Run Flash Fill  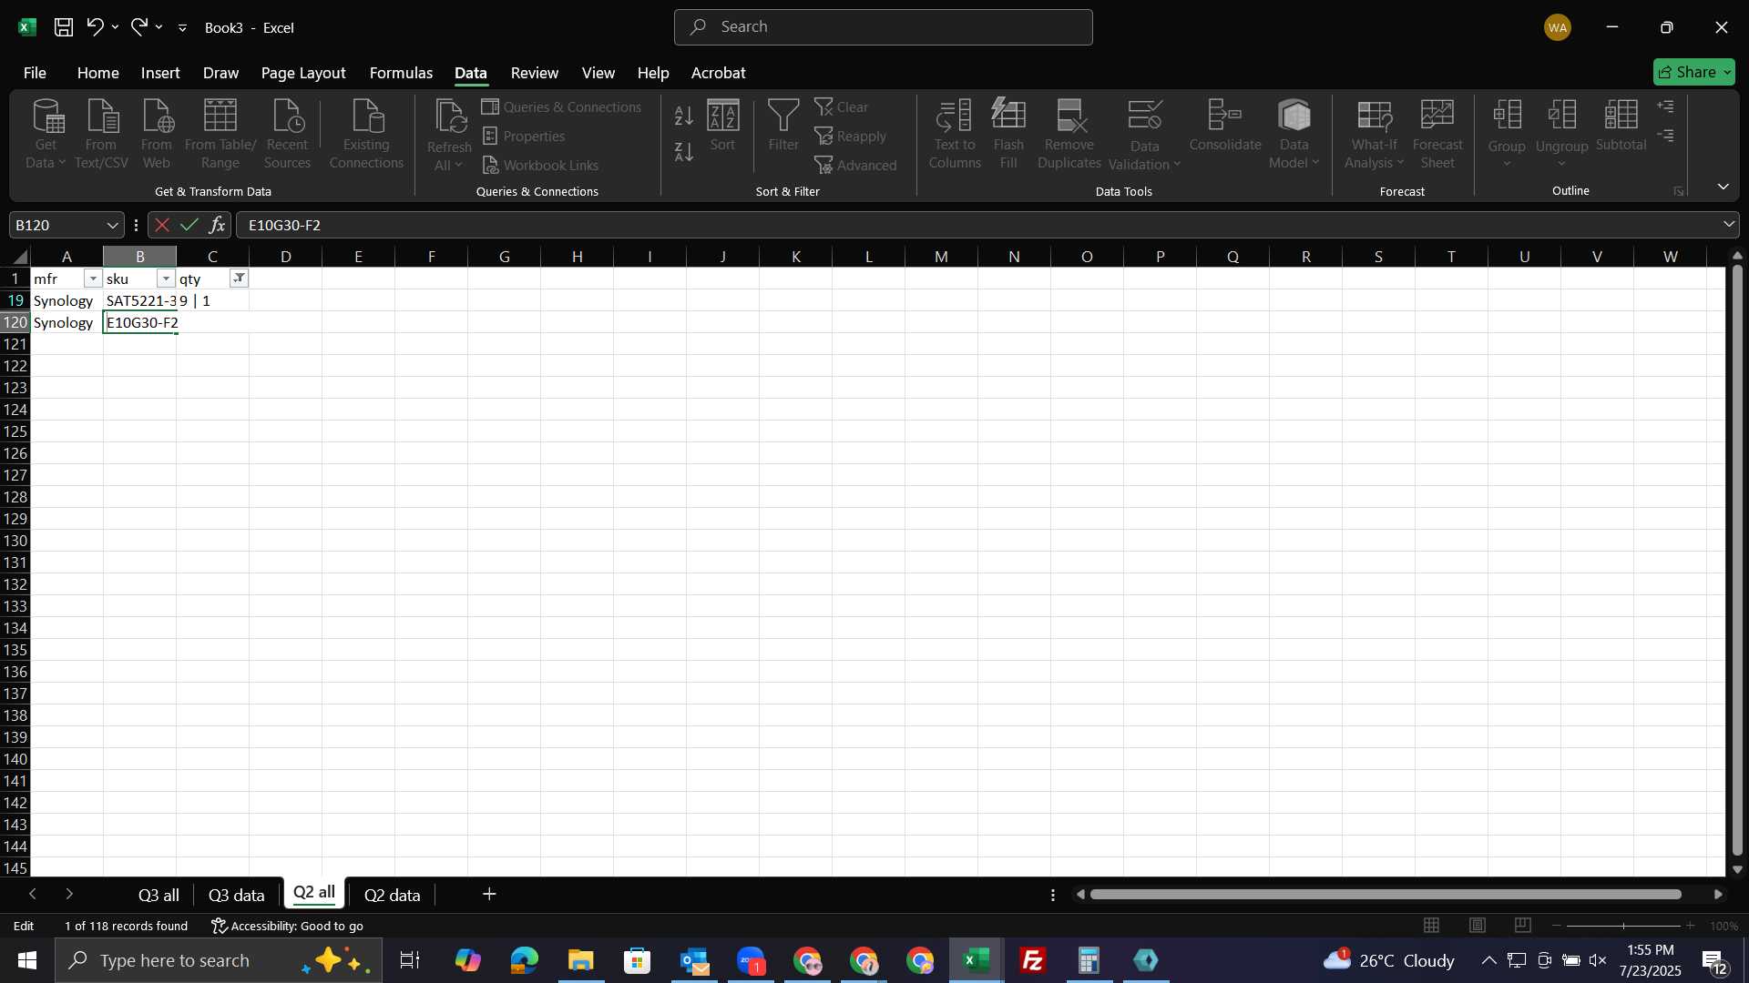point(1008,134)
